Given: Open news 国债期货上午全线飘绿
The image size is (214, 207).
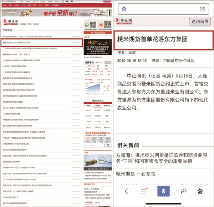Looking at the screenshot, I should point(11,162).
